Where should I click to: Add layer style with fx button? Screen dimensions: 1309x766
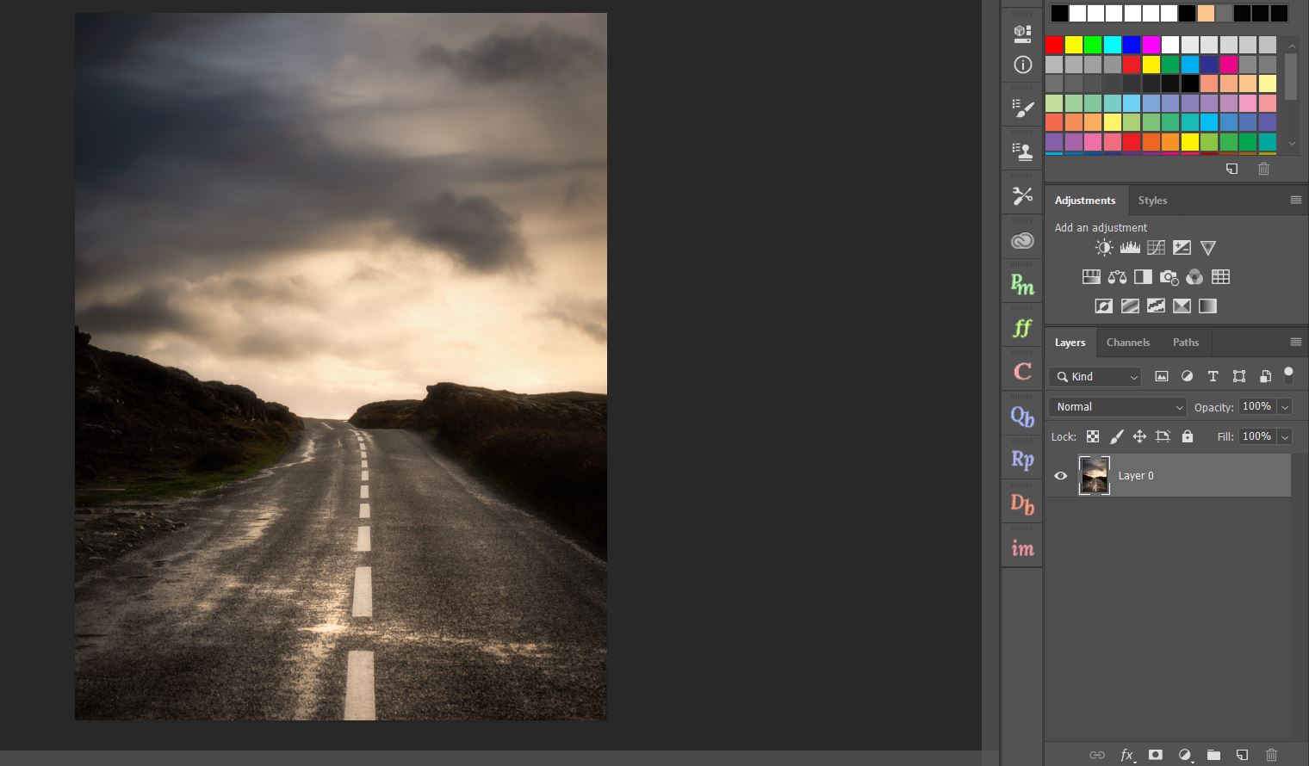[1126, 755]
